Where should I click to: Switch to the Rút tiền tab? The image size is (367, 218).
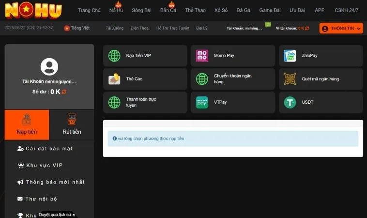72,125
